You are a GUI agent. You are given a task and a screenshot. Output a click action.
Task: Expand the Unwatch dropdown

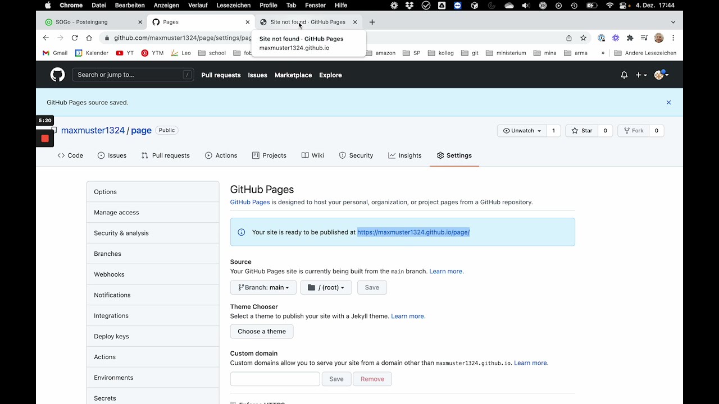click(522, 131)
